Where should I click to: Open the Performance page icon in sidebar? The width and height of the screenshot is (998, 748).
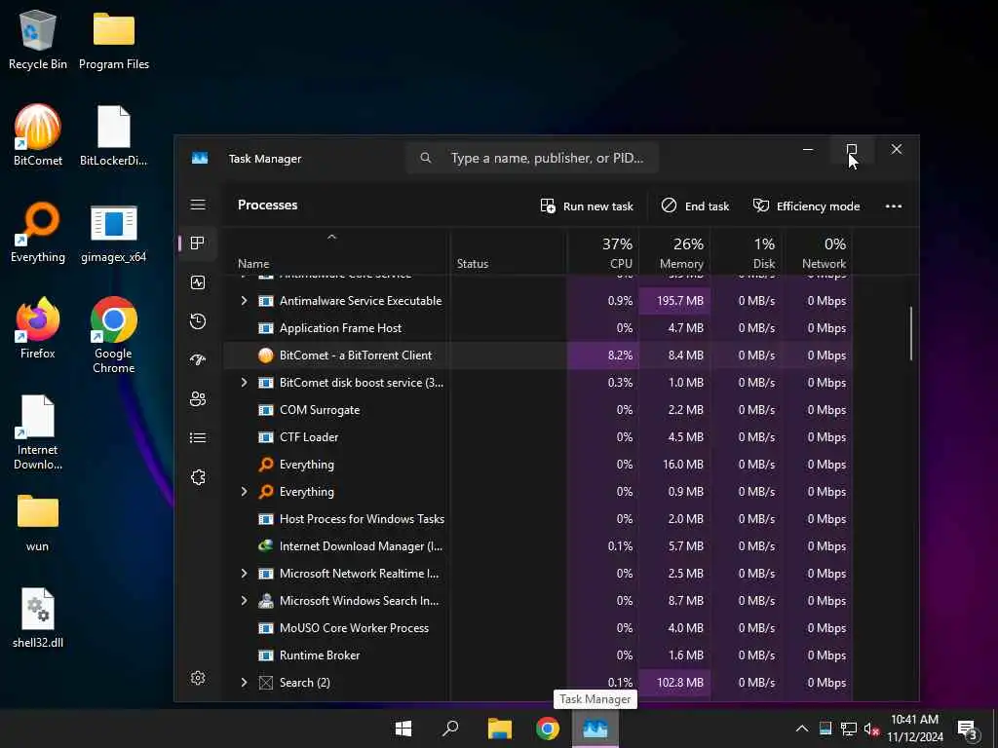pyautogui.click(x=198, y=282)
